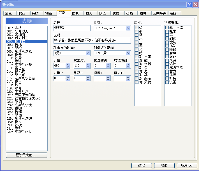Select weapon 021: 无限子弹的枪

tap(27, 95)
